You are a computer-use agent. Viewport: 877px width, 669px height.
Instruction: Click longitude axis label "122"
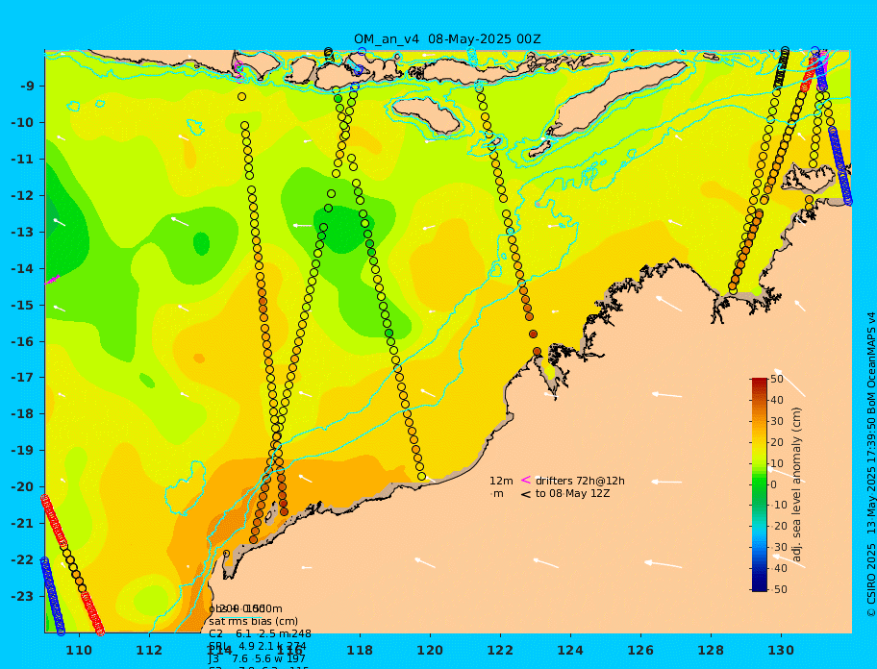point(500,650)
